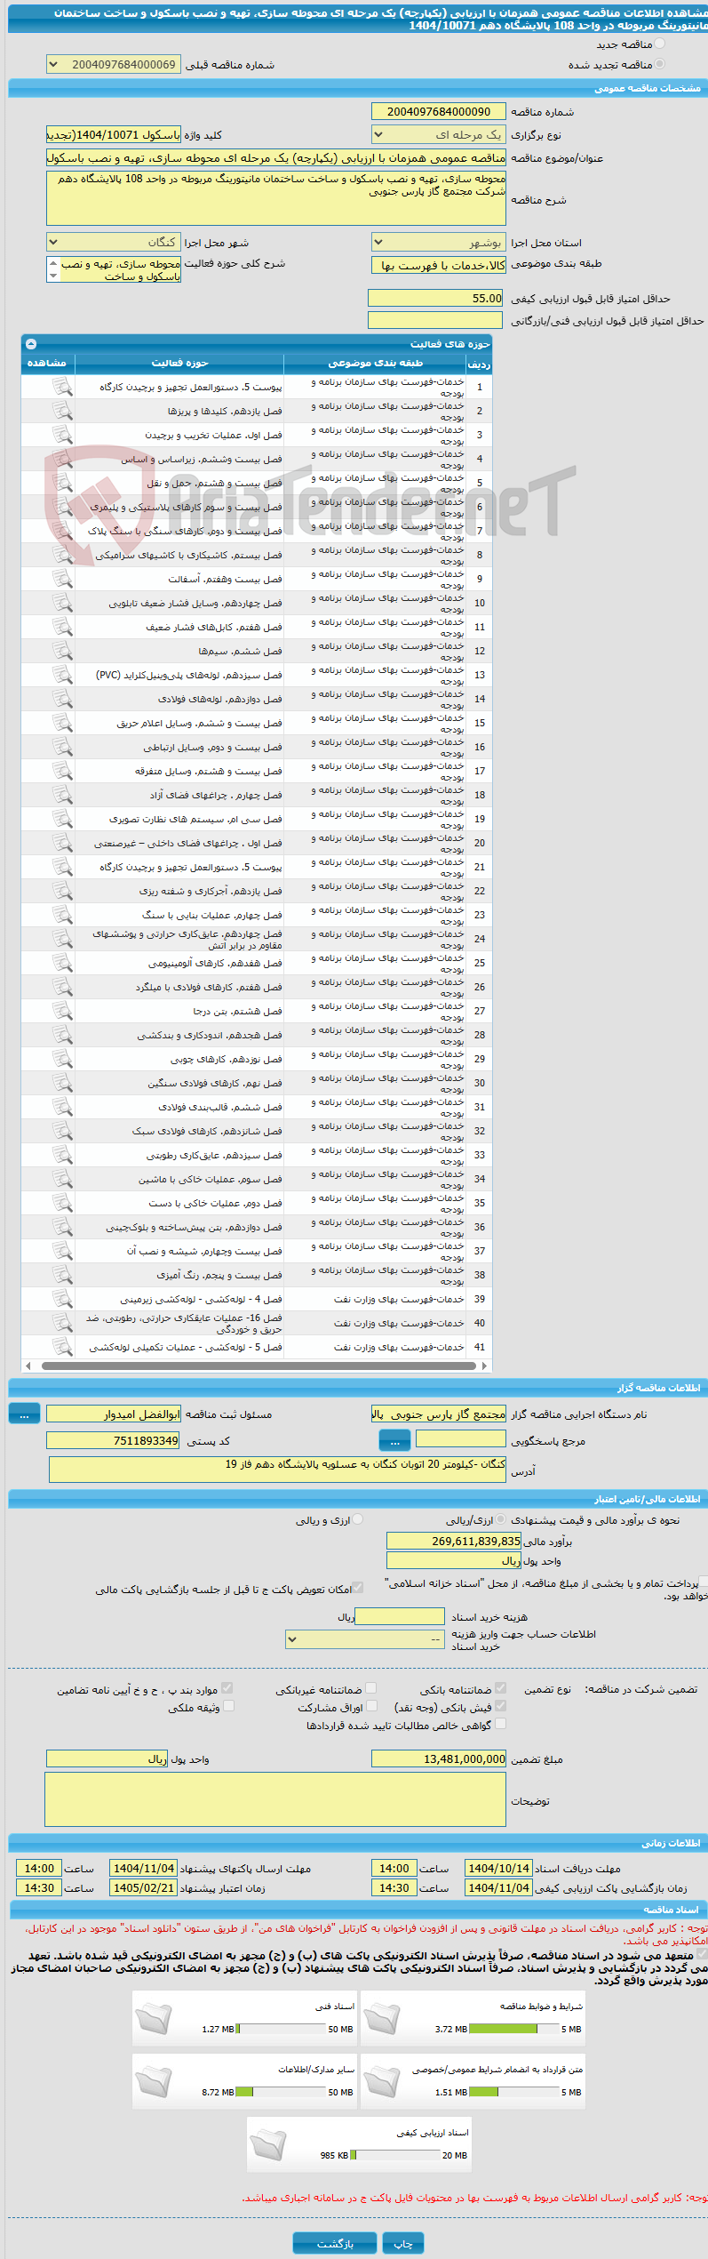This screenshot has width=708, height=2259.
Task: Toggle the فیش بانکی (وجه نقد) checkbox
Action: click(500, 1705)
